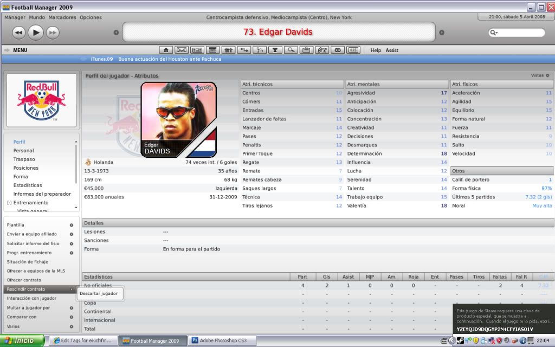Click the previous player arrow left of name

[116, 33]
